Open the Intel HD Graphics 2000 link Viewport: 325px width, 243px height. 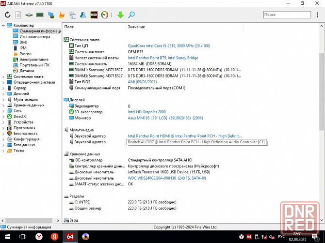(x=147, y=112)
